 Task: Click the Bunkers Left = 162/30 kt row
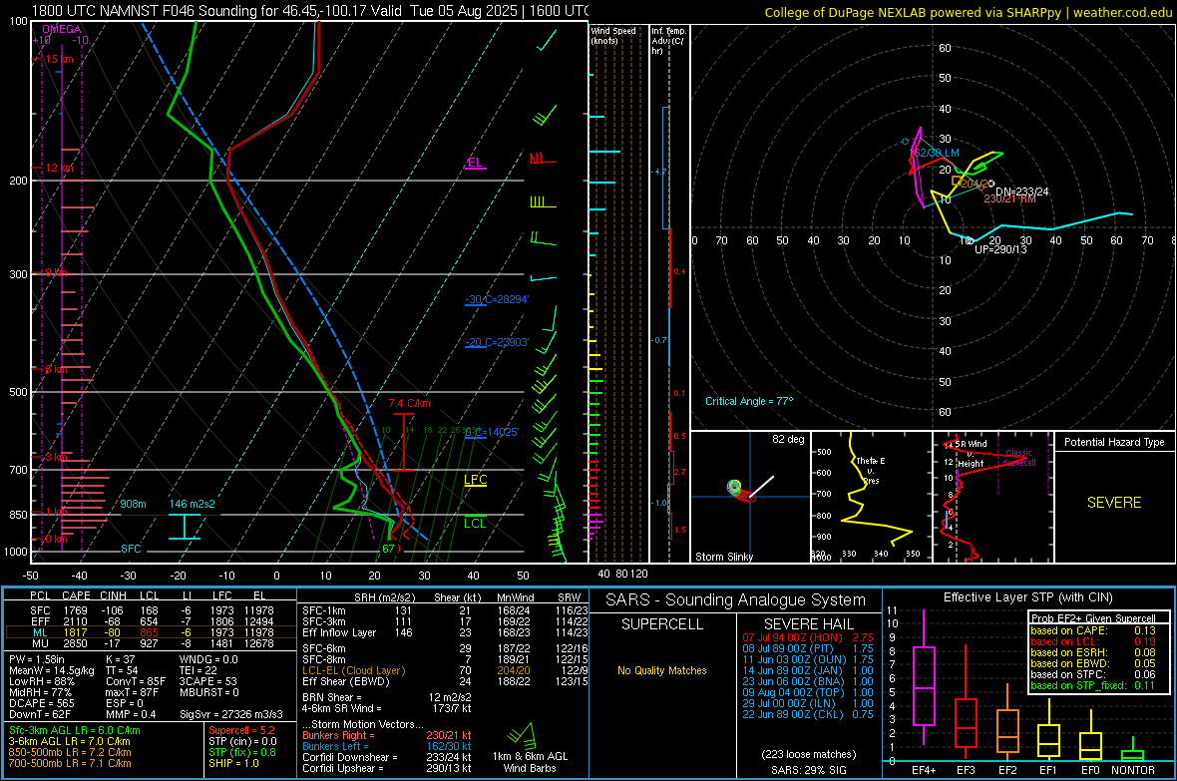pos(387,746)
